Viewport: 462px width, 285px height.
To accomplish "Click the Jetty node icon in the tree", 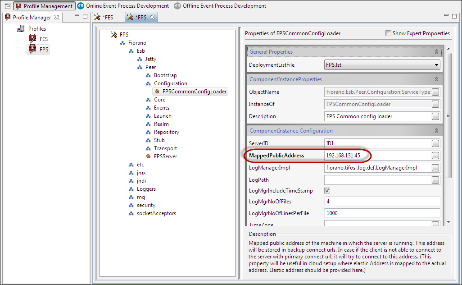I will 140,59.
